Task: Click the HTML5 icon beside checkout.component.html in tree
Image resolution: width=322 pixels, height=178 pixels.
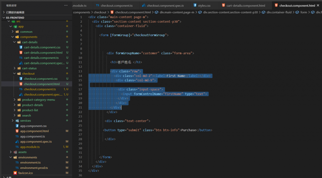Action: (x=21, y=84)
